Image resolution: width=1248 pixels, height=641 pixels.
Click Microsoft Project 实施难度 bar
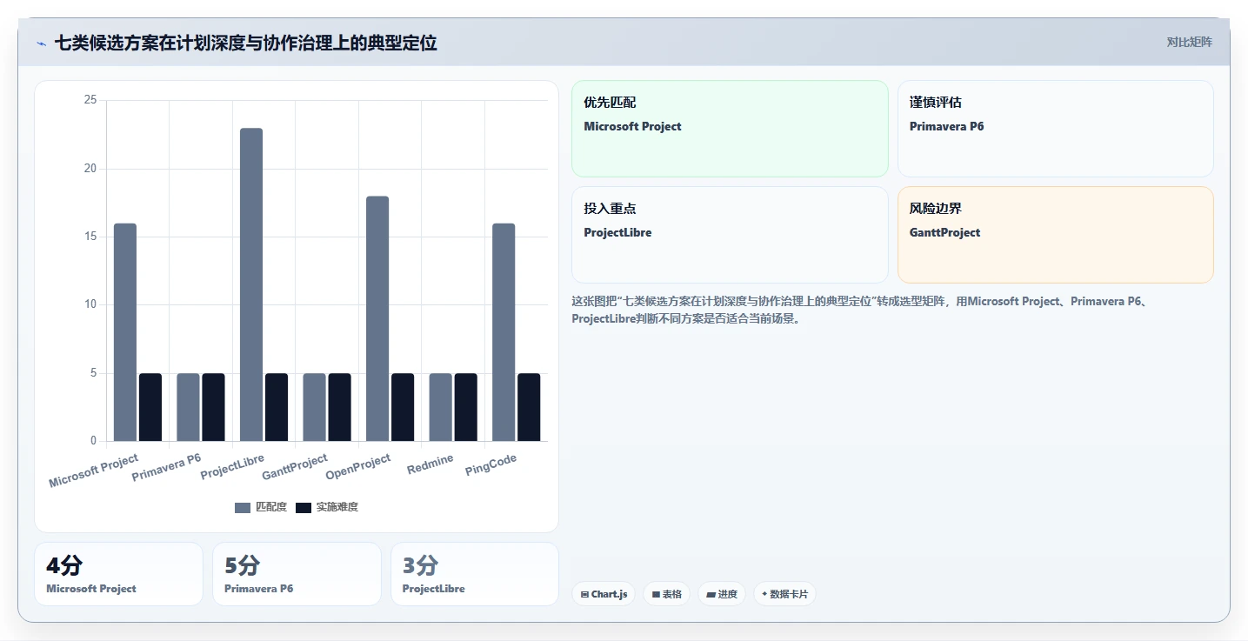(x=150, y=407)
